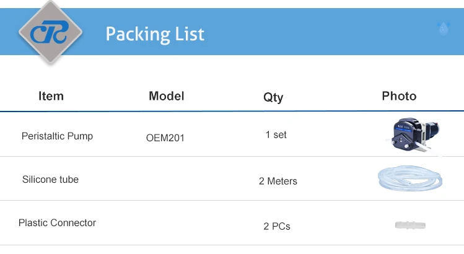464x254 pixels.
Task: Click the 1 set quantity cell
Action: (276, 134)
